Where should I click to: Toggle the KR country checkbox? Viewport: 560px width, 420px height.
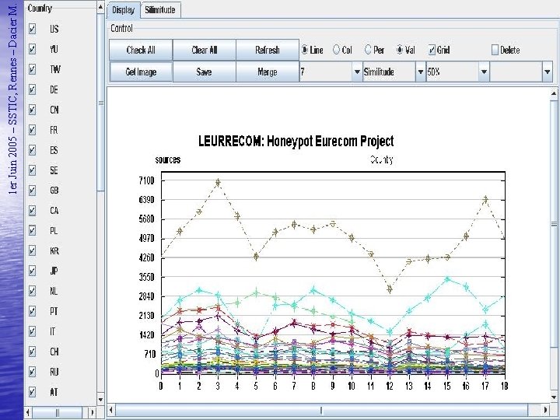(x=32, y=250)
